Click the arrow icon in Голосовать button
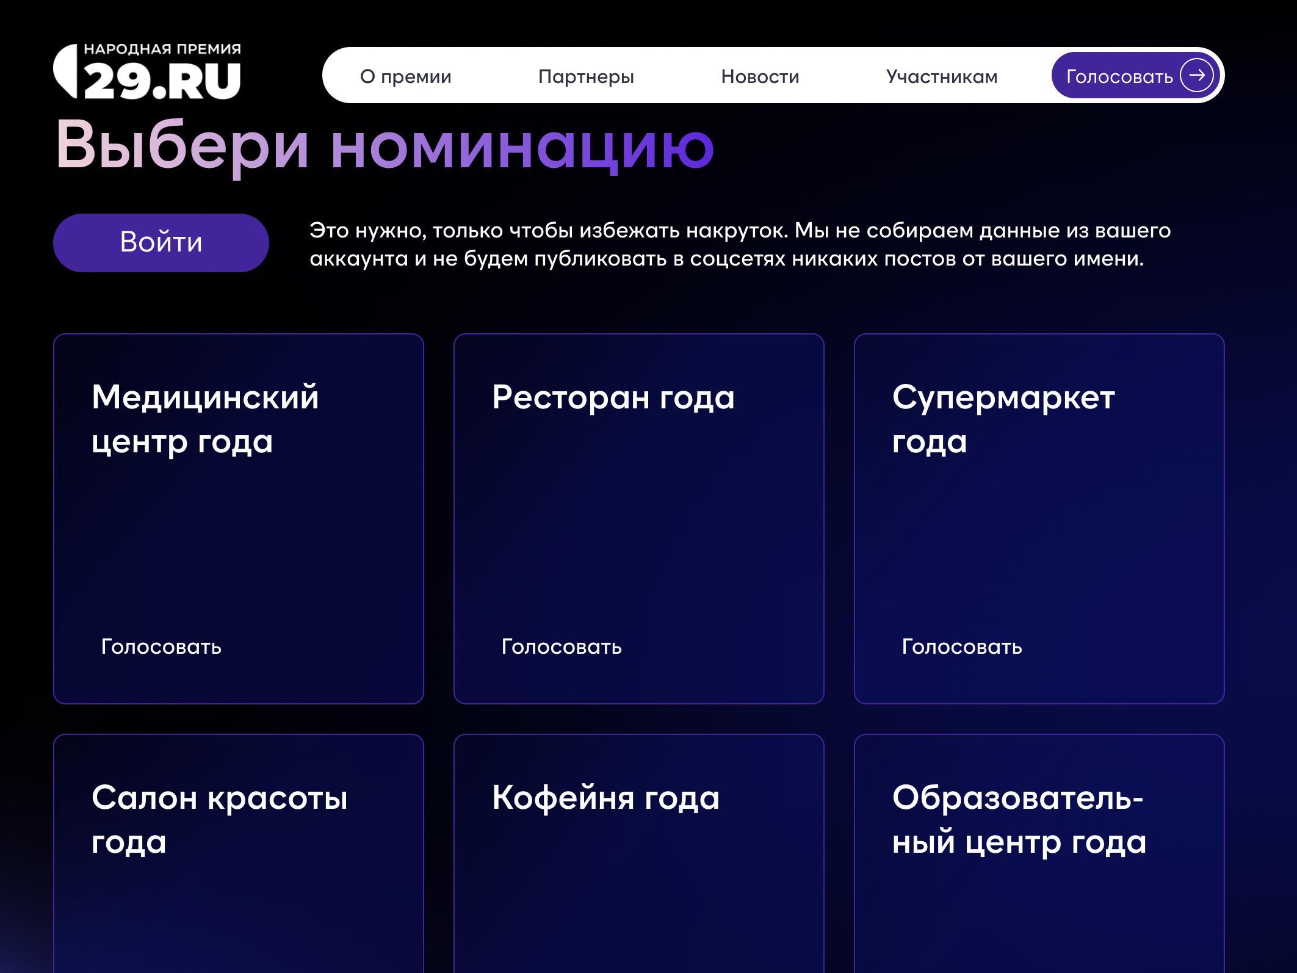The image size is (1297, 973). [1196, 75]
